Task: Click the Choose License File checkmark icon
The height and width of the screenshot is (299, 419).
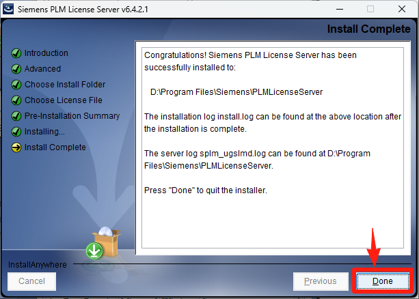Action: click(16, 100)
